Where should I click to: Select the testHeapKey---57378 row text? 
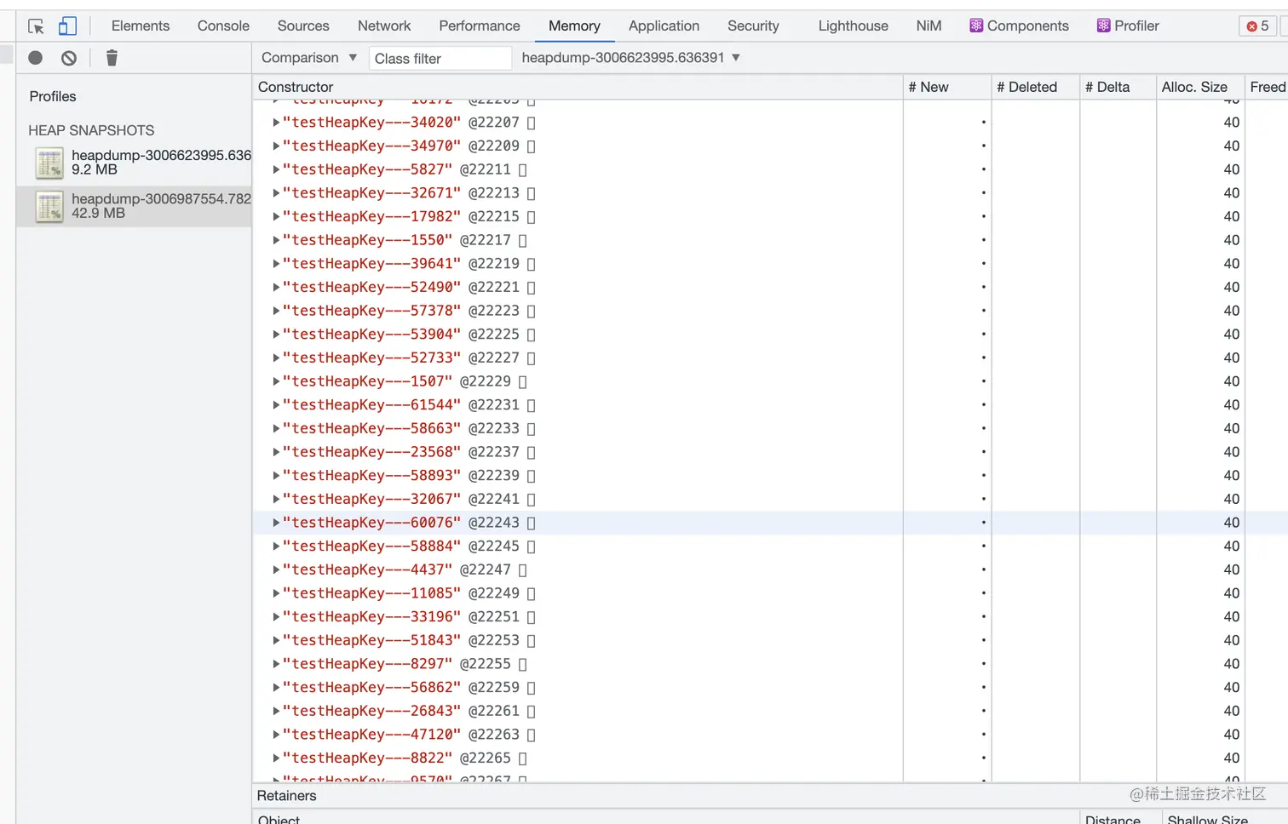[x=371, y=311]
